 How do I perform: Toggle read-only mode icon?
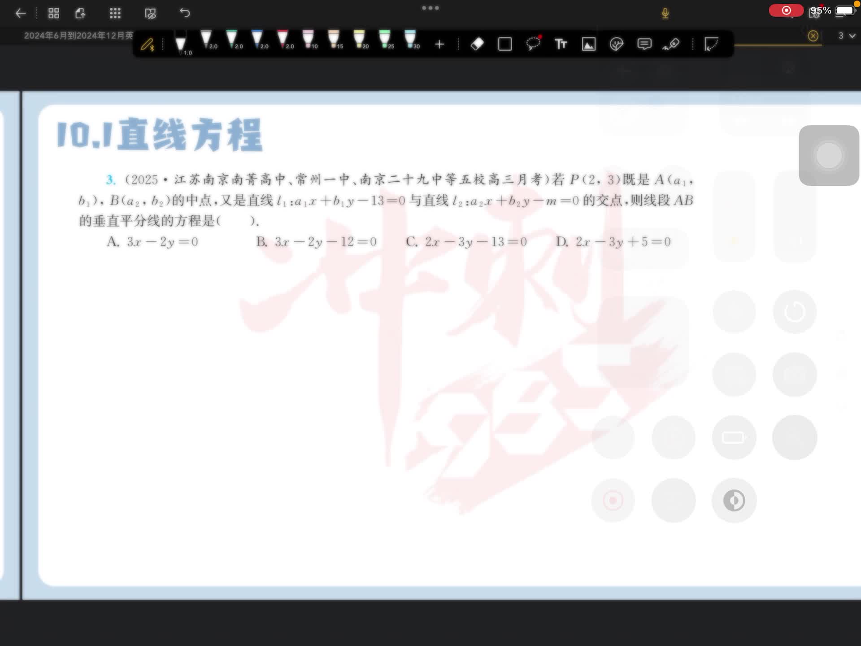(x=150, y=13)
